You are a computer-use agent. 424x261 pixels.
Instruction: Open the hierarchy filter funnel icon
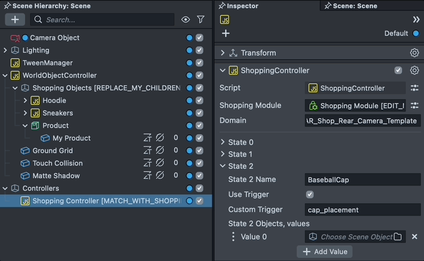(201, 19)
